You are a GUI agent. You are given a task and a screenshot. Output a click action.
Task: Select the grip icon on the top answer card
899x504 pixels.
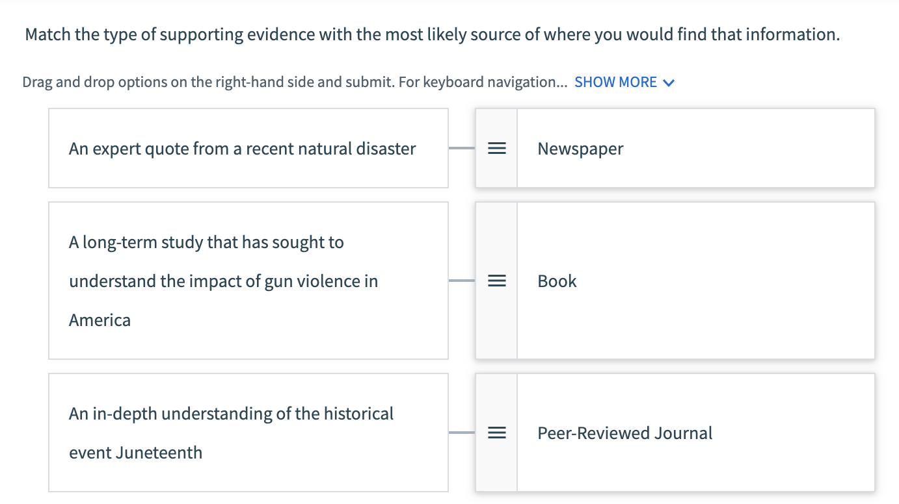(x=496, y=148)
